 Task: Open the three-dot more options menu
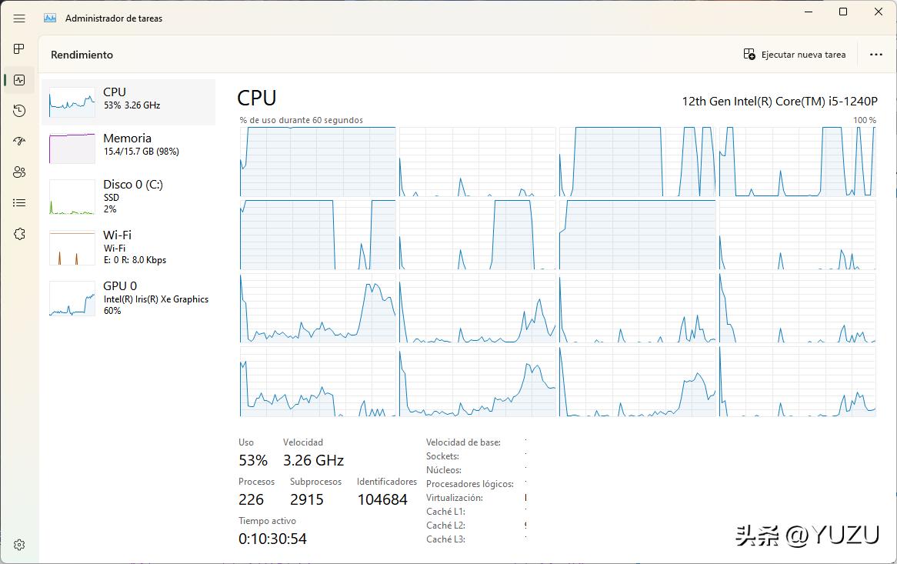(875, 55)
